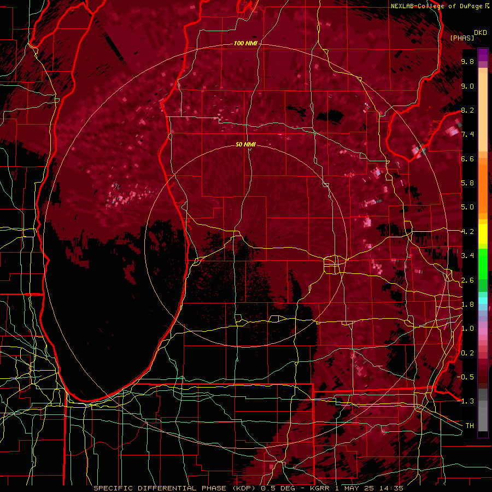Click the 2.6 value on the color scale
Viewport: 492px width, 492px height.
[x=467, y=280]
